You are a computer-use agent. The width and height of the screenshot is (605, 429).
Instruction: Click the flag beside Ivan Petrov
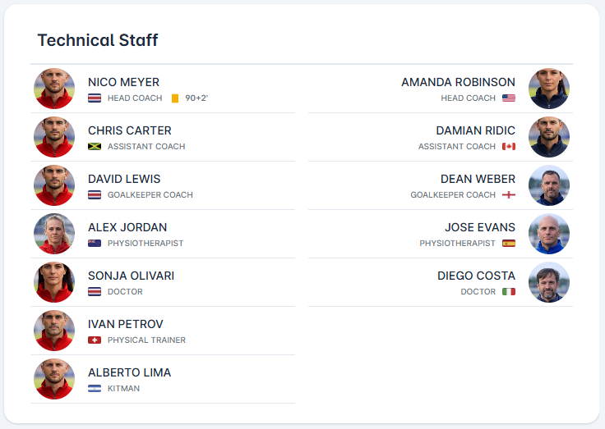pyautogui.click(x=95, y=340)
